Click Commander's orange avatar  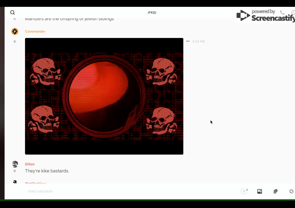coord(15,31)
